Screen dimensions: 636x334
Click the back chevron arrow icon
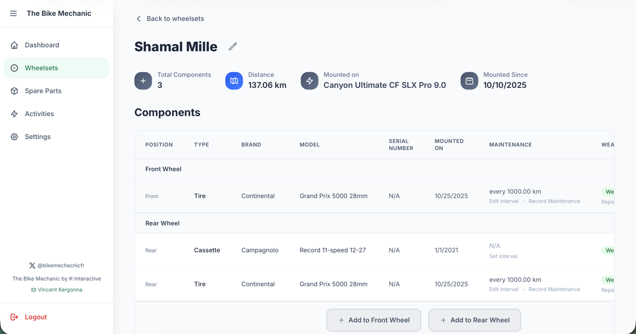[139, 19]
